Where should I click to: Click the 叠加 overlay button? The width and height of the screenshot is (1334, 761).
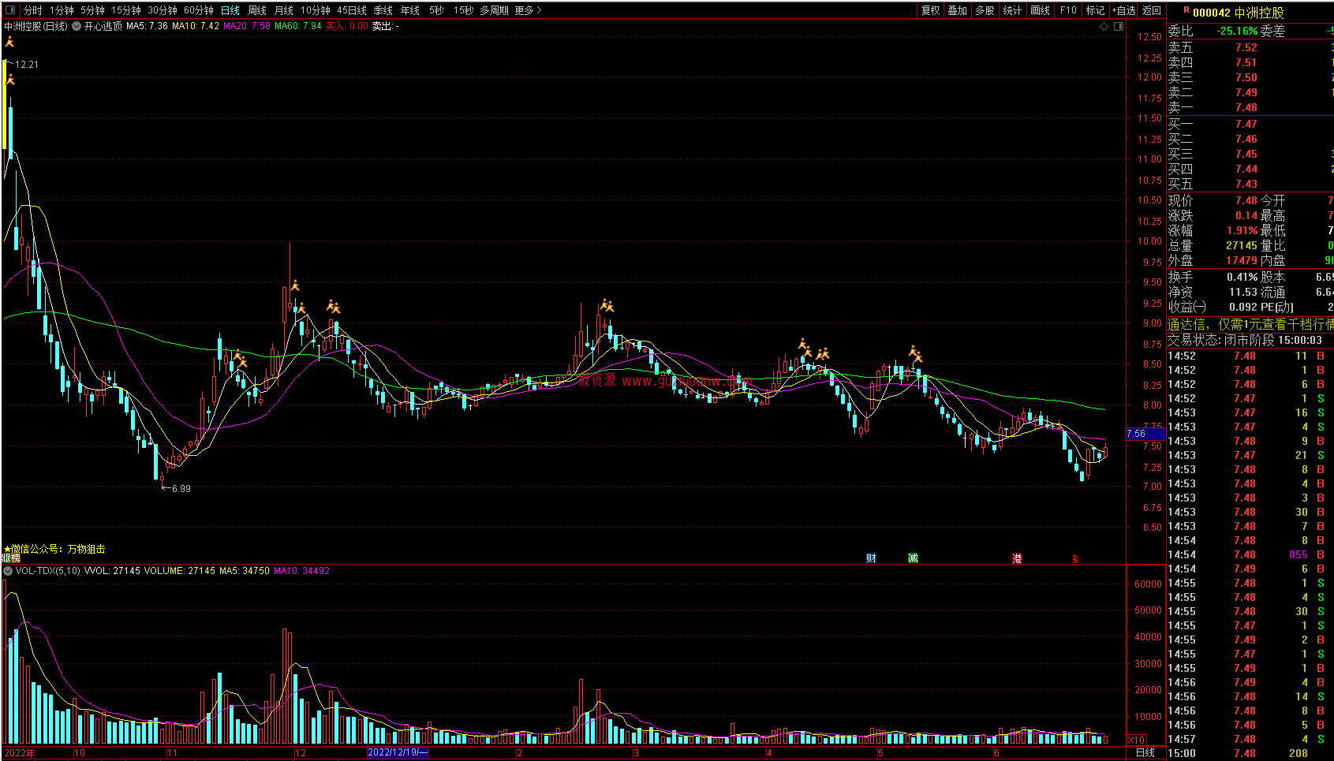958,10
